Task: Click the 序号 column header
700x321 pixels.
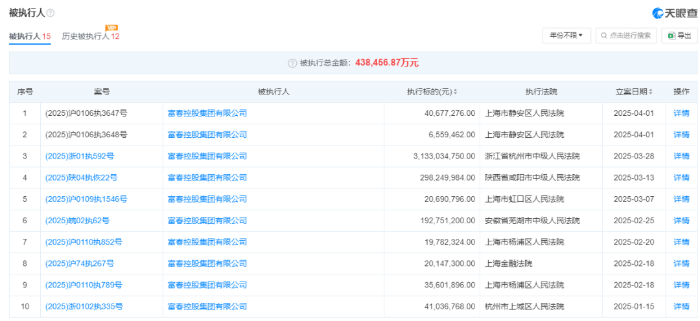Action: 25,92
